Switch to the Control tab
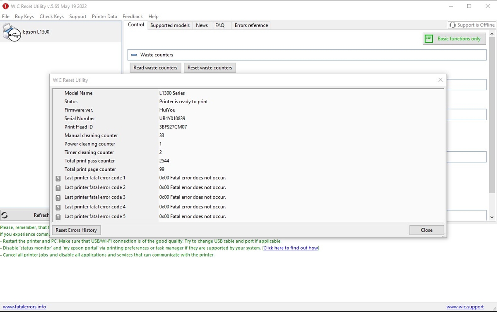This screenshot has width=497, height=312. tap(136, 25)
